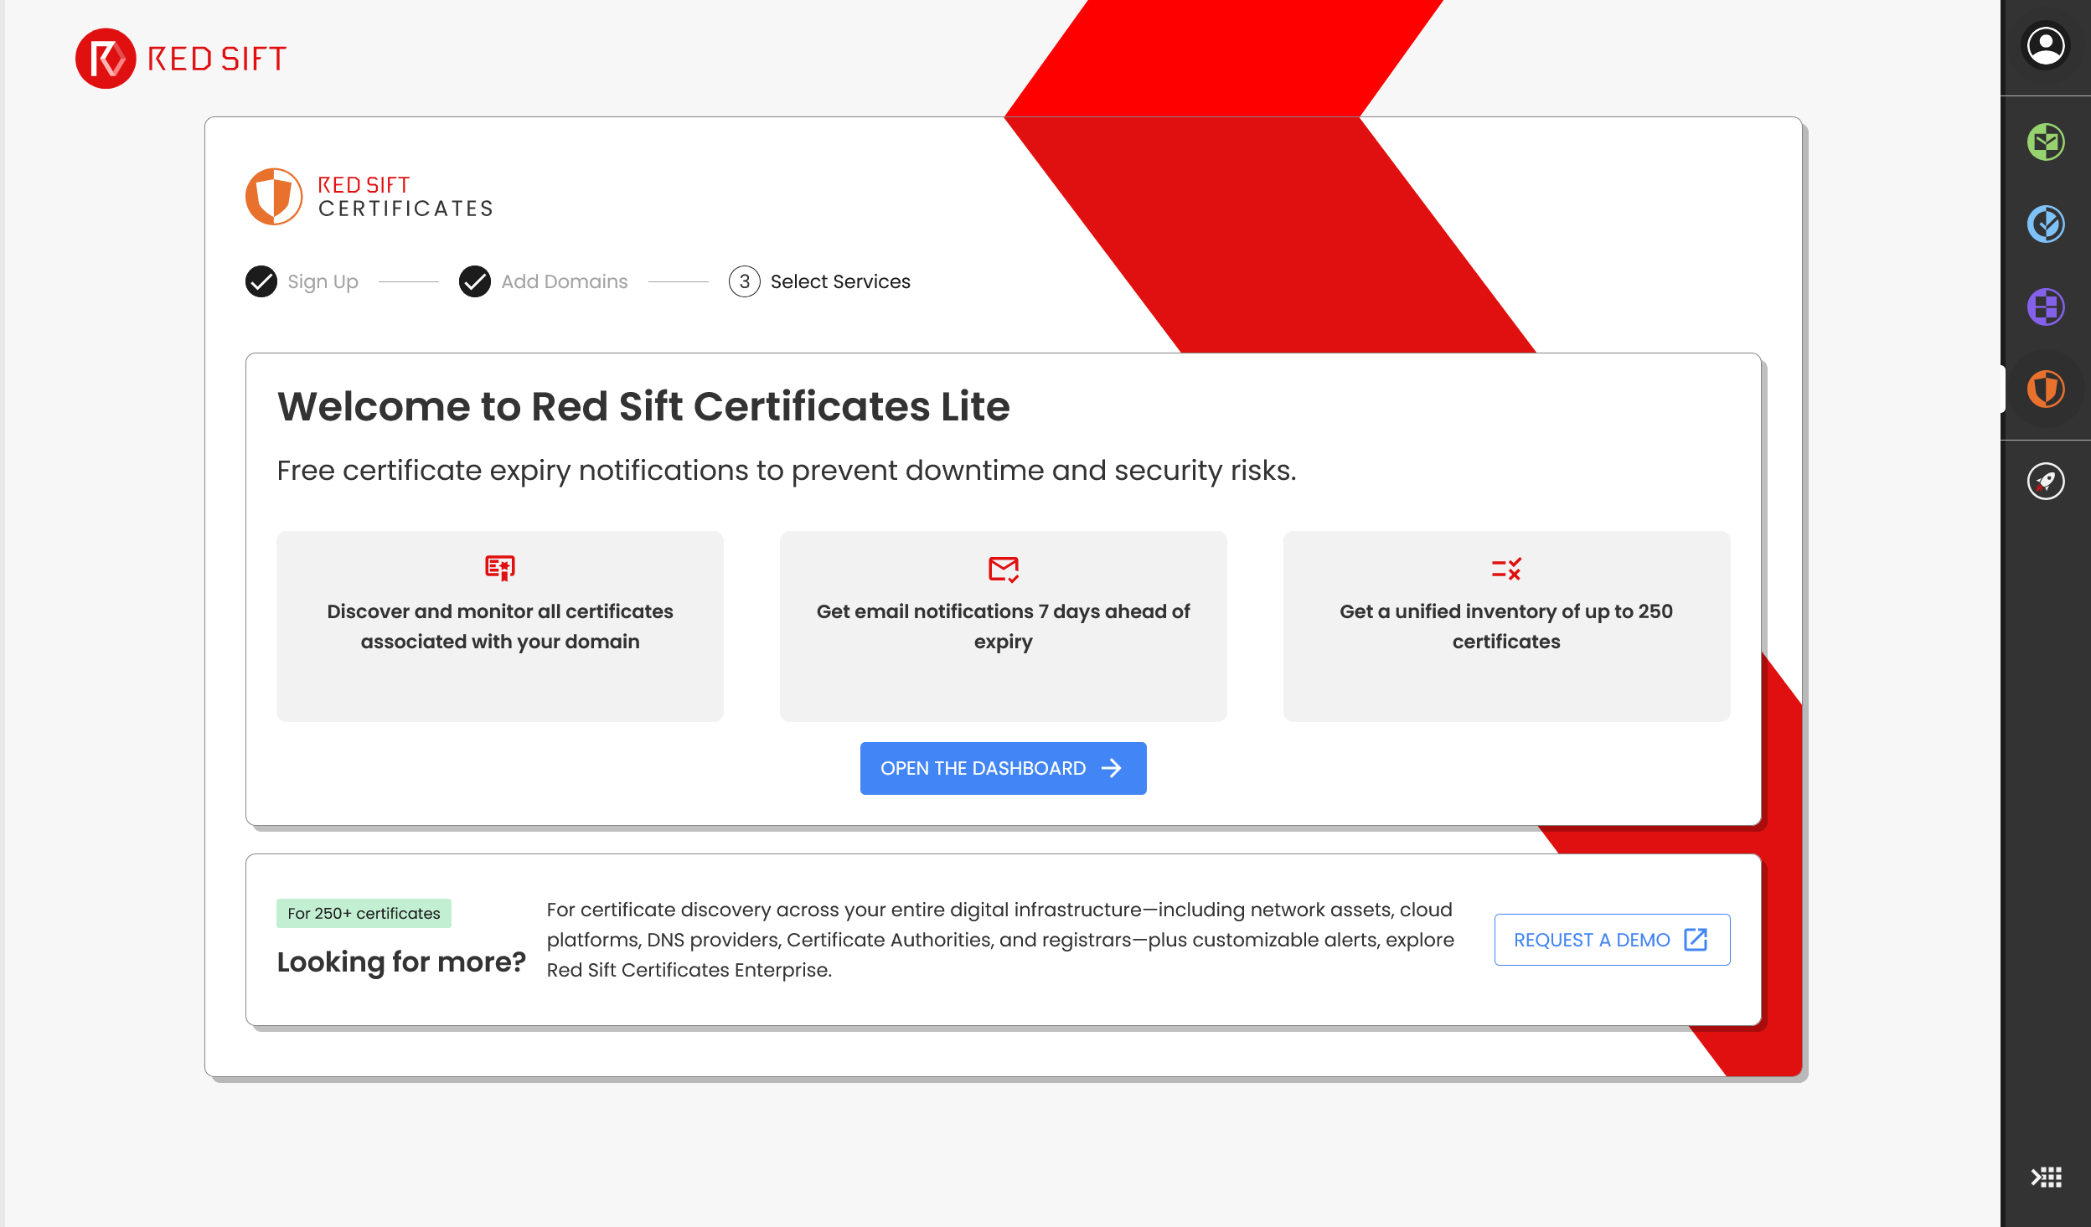The height and width of the screenshot is (1227, 2091).
Task: Click the 'Get email notifications 7 days' card
Action: point(1004,626)
